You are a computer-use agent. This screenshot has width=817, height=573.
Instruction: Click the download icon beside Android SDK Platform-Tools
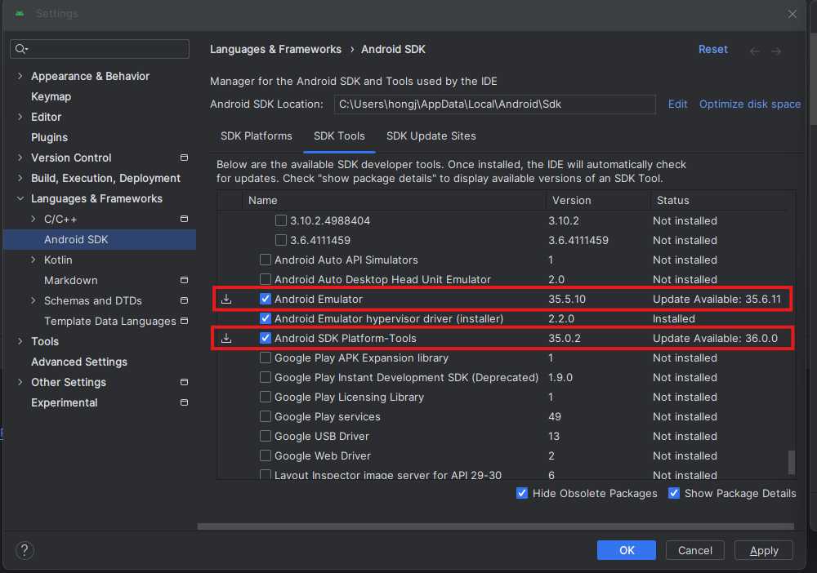coord(226,338)
